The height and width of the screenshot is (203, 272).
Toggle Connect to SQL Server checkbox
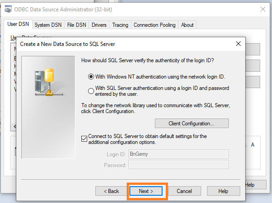click(x=84, y=139)
